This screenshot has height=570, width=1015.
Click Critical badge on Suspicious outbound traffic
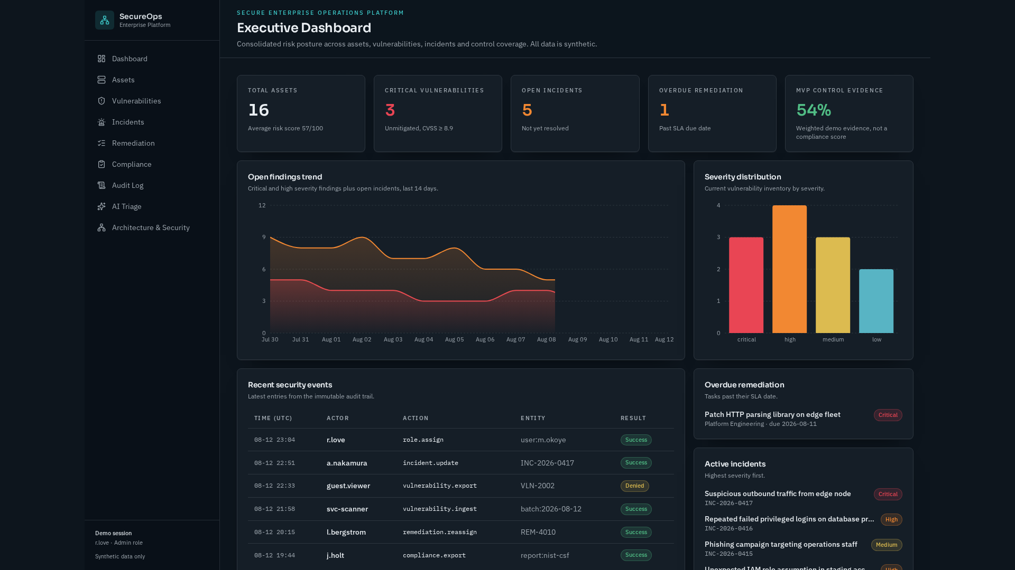pos(888,494)
